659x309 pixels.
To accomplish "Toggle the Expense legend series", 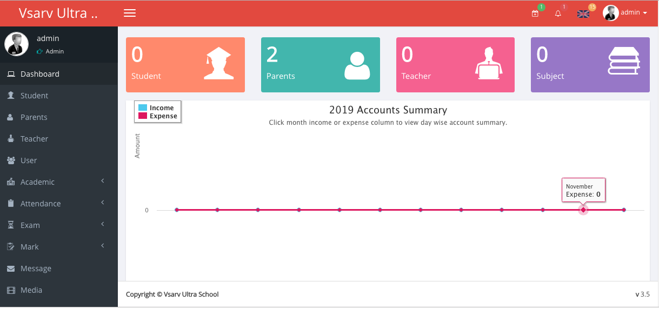I will point(157,116).
